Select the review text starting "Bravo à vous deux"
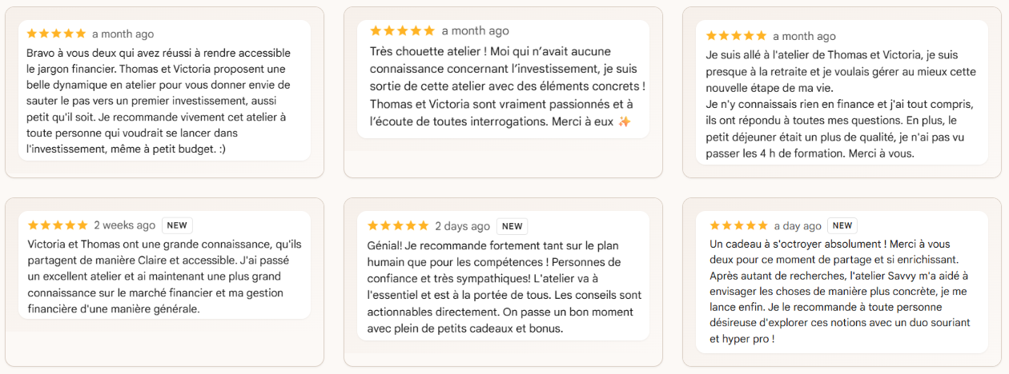The image size is (1009, 374). pos(159,100)
